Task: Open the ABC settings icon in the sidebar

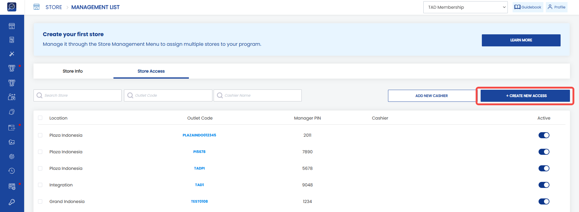Action: [12, 186]
